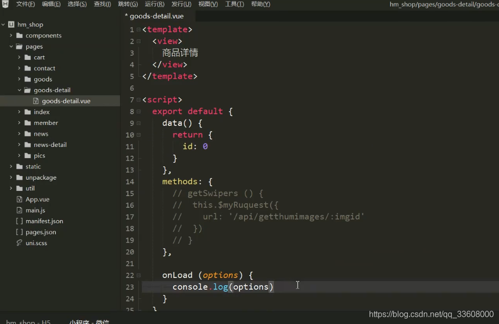
Task: Expand the util folder chevron
Action: pos(11,188)
